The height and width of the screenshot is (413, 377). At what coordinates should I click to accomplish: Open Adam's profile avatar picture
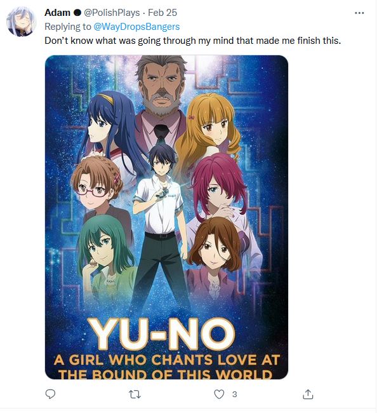click(21, 22)
